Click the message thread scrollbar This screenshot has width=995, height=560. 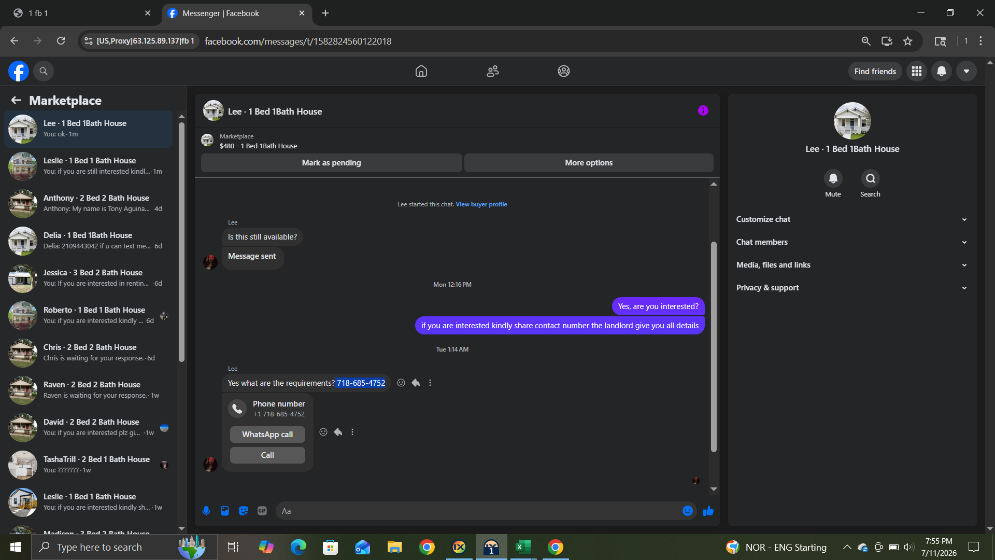tap(714, 346)
